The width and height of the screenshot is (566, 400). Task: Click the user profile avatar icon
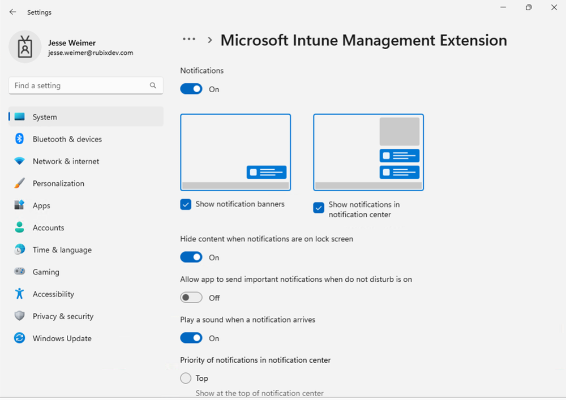25,46
